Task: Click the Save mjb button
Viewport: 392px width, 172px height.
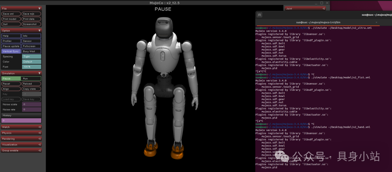Action: click(x=31, y=14)
